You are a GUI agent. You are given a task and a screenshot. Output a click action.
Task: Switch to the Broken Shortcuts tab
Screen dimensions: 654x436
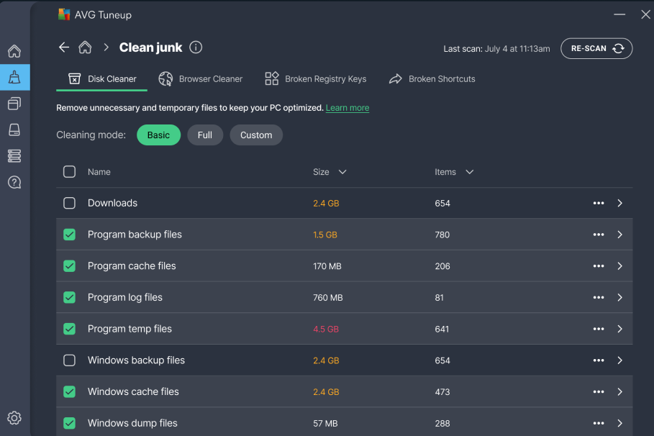(x=432, y=79)
